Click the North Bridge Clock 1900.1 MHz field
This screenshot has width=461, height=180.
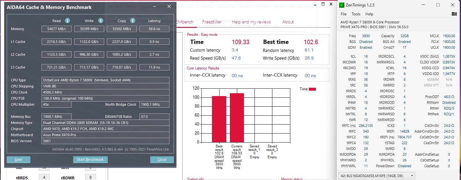(x=154, y=104)
